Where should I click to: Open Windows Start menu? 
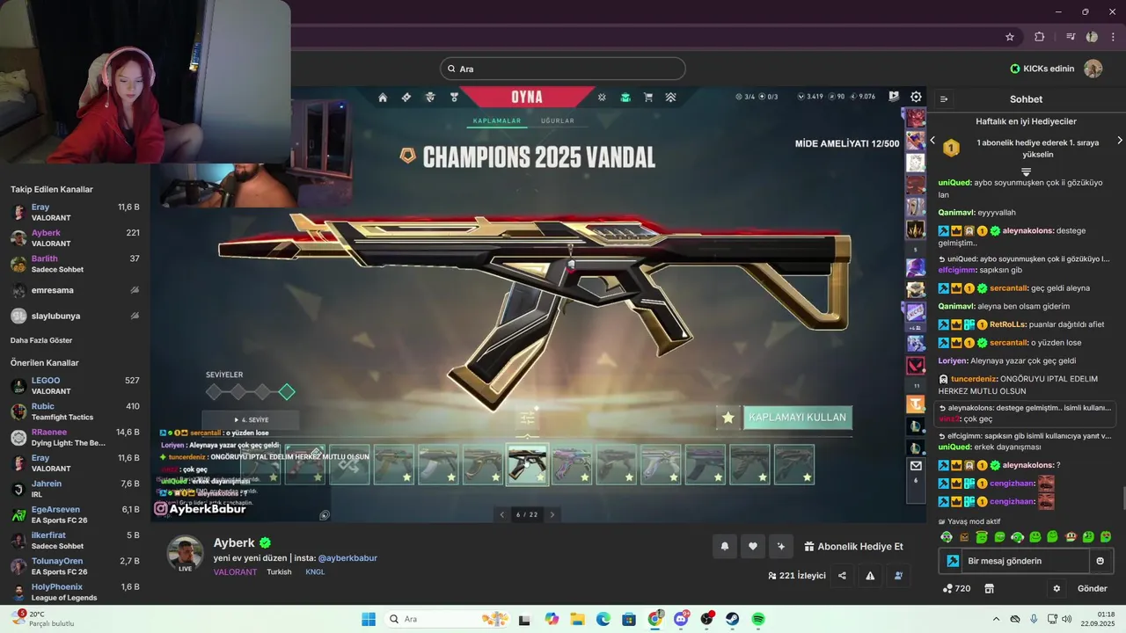[369, 619]
